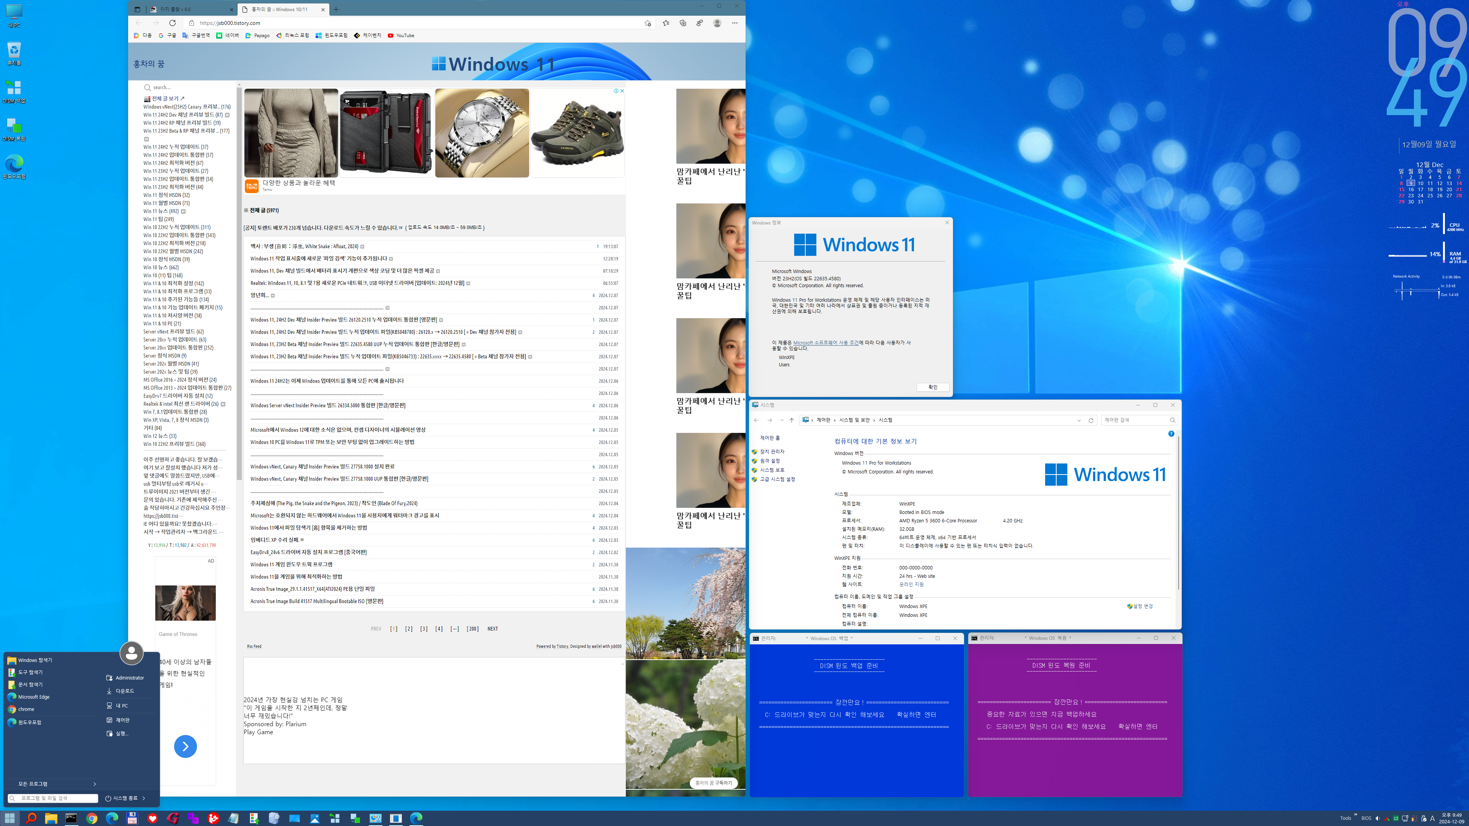Open the 휴지통 recycle bin desktop icon
This screenshot has width=1469, height=826.
pos(14,54)
